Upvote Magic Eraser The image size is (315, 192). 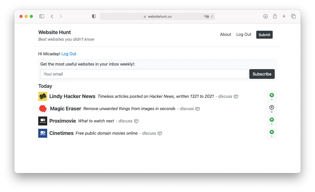(272, 107)
